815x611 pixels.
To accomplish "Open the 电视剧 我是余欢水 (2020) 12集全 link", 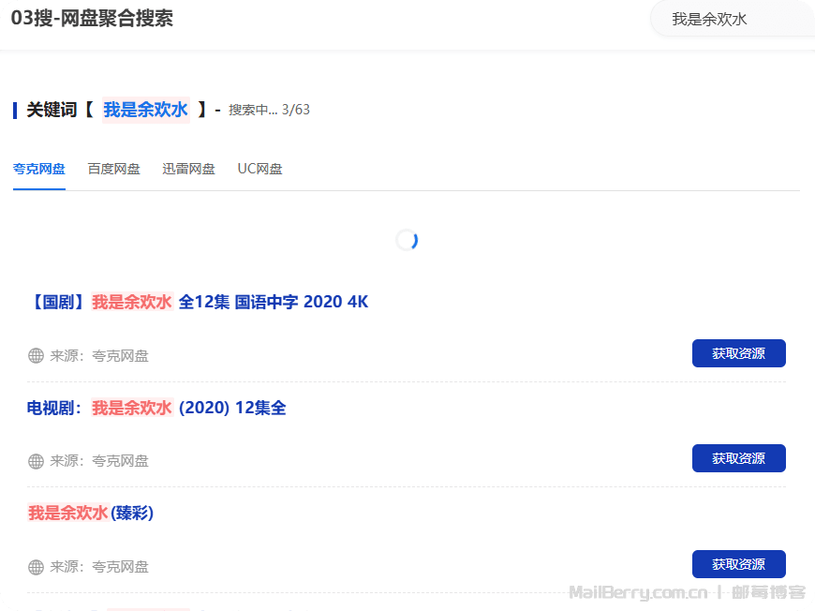I will [156, 408].
